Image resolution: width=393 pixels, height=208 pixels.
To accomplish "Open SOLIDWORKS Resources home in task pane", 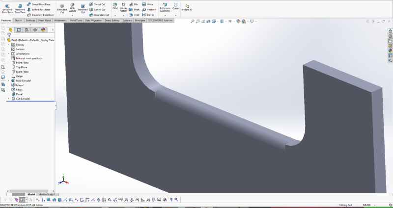I will 390,31.
